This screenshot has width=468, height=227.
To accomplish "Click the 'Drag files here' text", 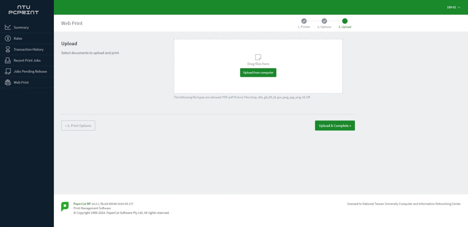I will pos(258,64).
